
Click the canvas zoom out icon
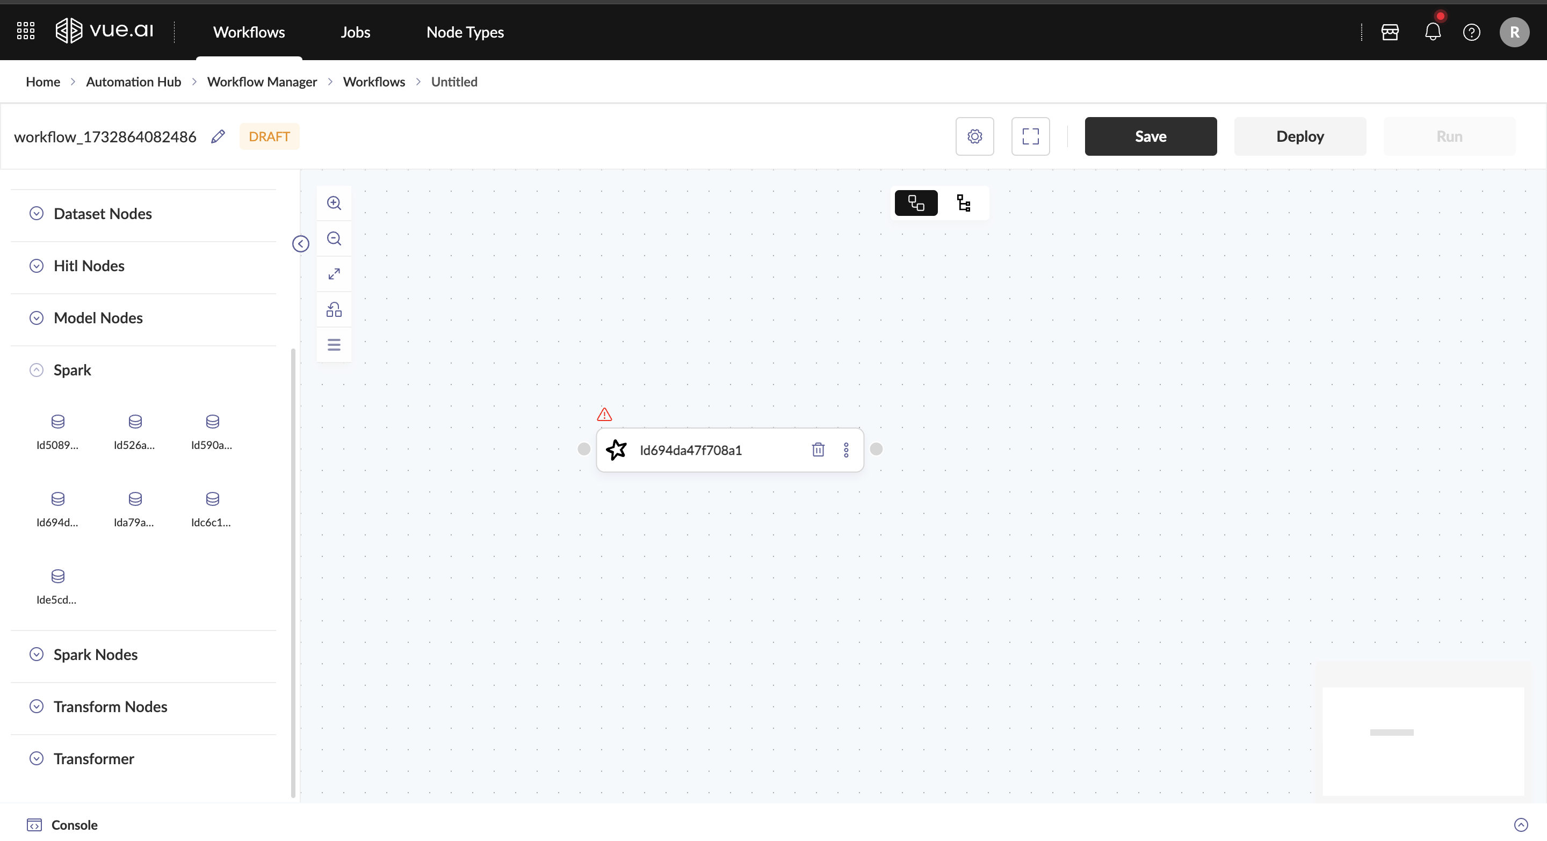(334, 238)
